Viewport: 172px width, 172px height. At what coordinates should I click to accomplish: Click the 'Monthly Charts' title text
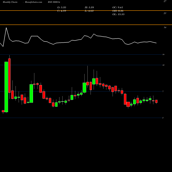(10, 2)
